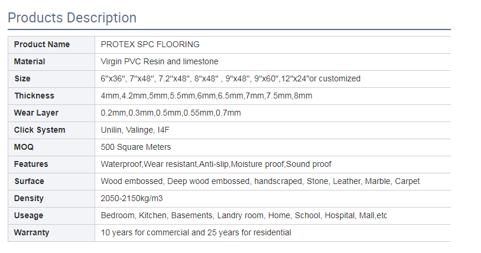
Task: Select the Product Name label cell
Action: coord(42,44)
